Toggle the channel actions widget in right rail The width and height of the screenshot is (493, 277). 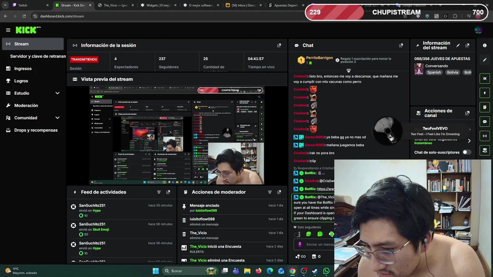[x=485, y=150]
